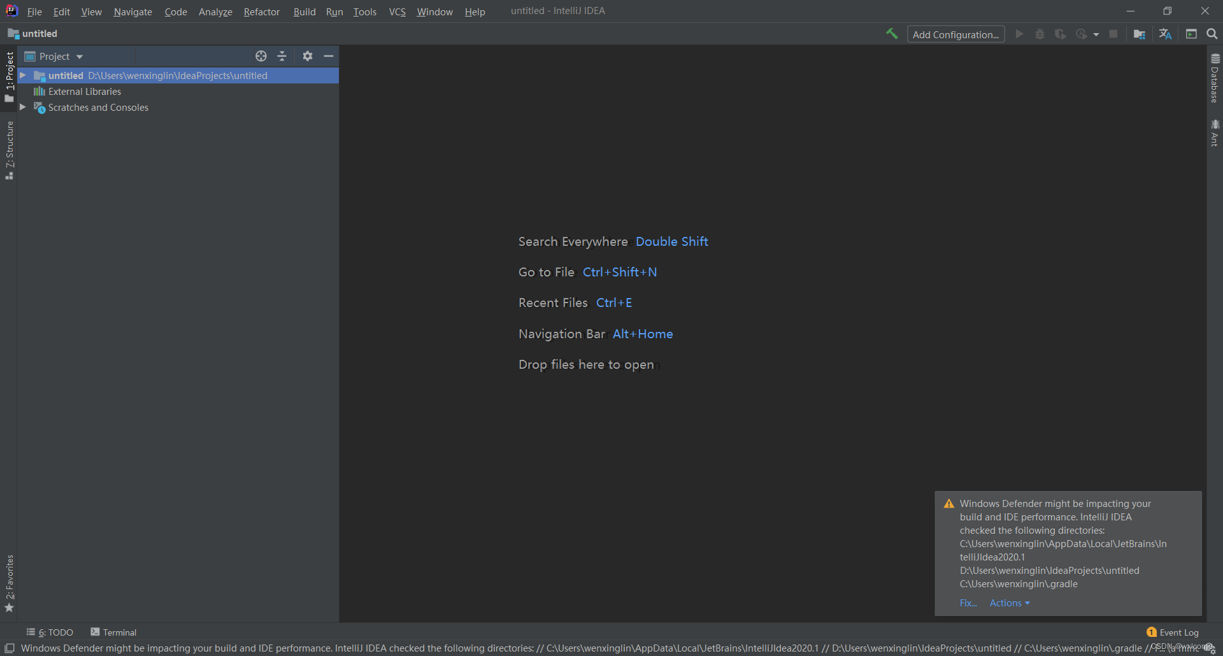Open the Run menu
1223x656 pixels.
click(334, 11)
